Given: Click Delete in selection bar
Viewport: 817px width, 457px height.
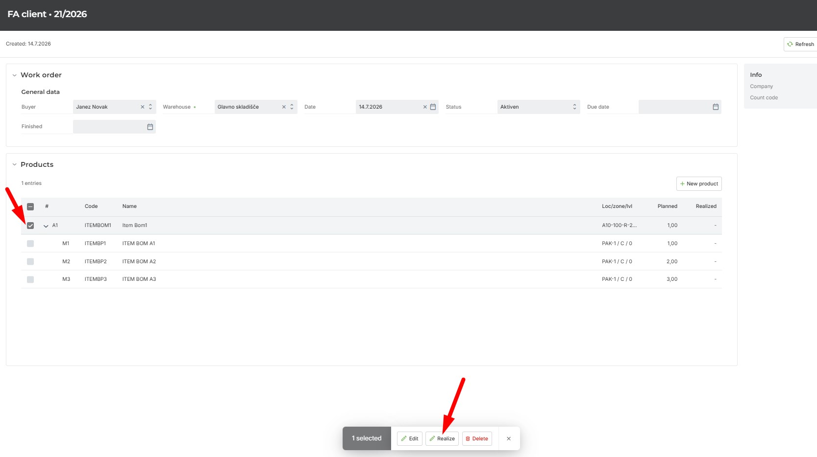Looking at the screenshot, I should point(477,438).
